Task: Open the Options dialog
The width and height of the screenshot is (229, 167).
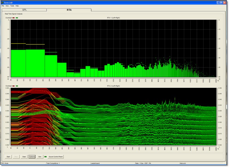Action: pyautogui.click(x=32, y=157)
